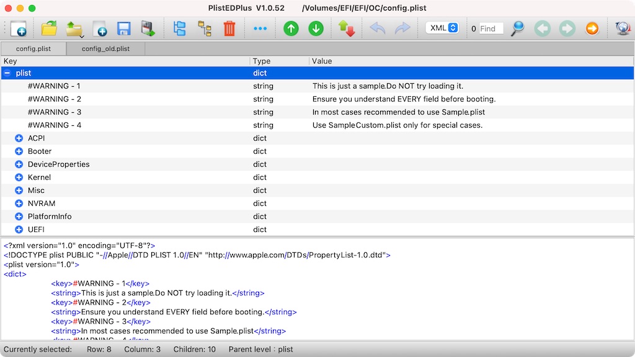The width and height of the screenshot is (635, 357).
Task: Expand the Booter dict
Action: (x=19, y=151)
